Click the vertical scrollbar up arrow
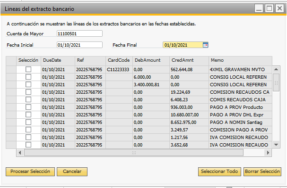The width and height of the screenshot is (287, 188). tap(276, 69)
